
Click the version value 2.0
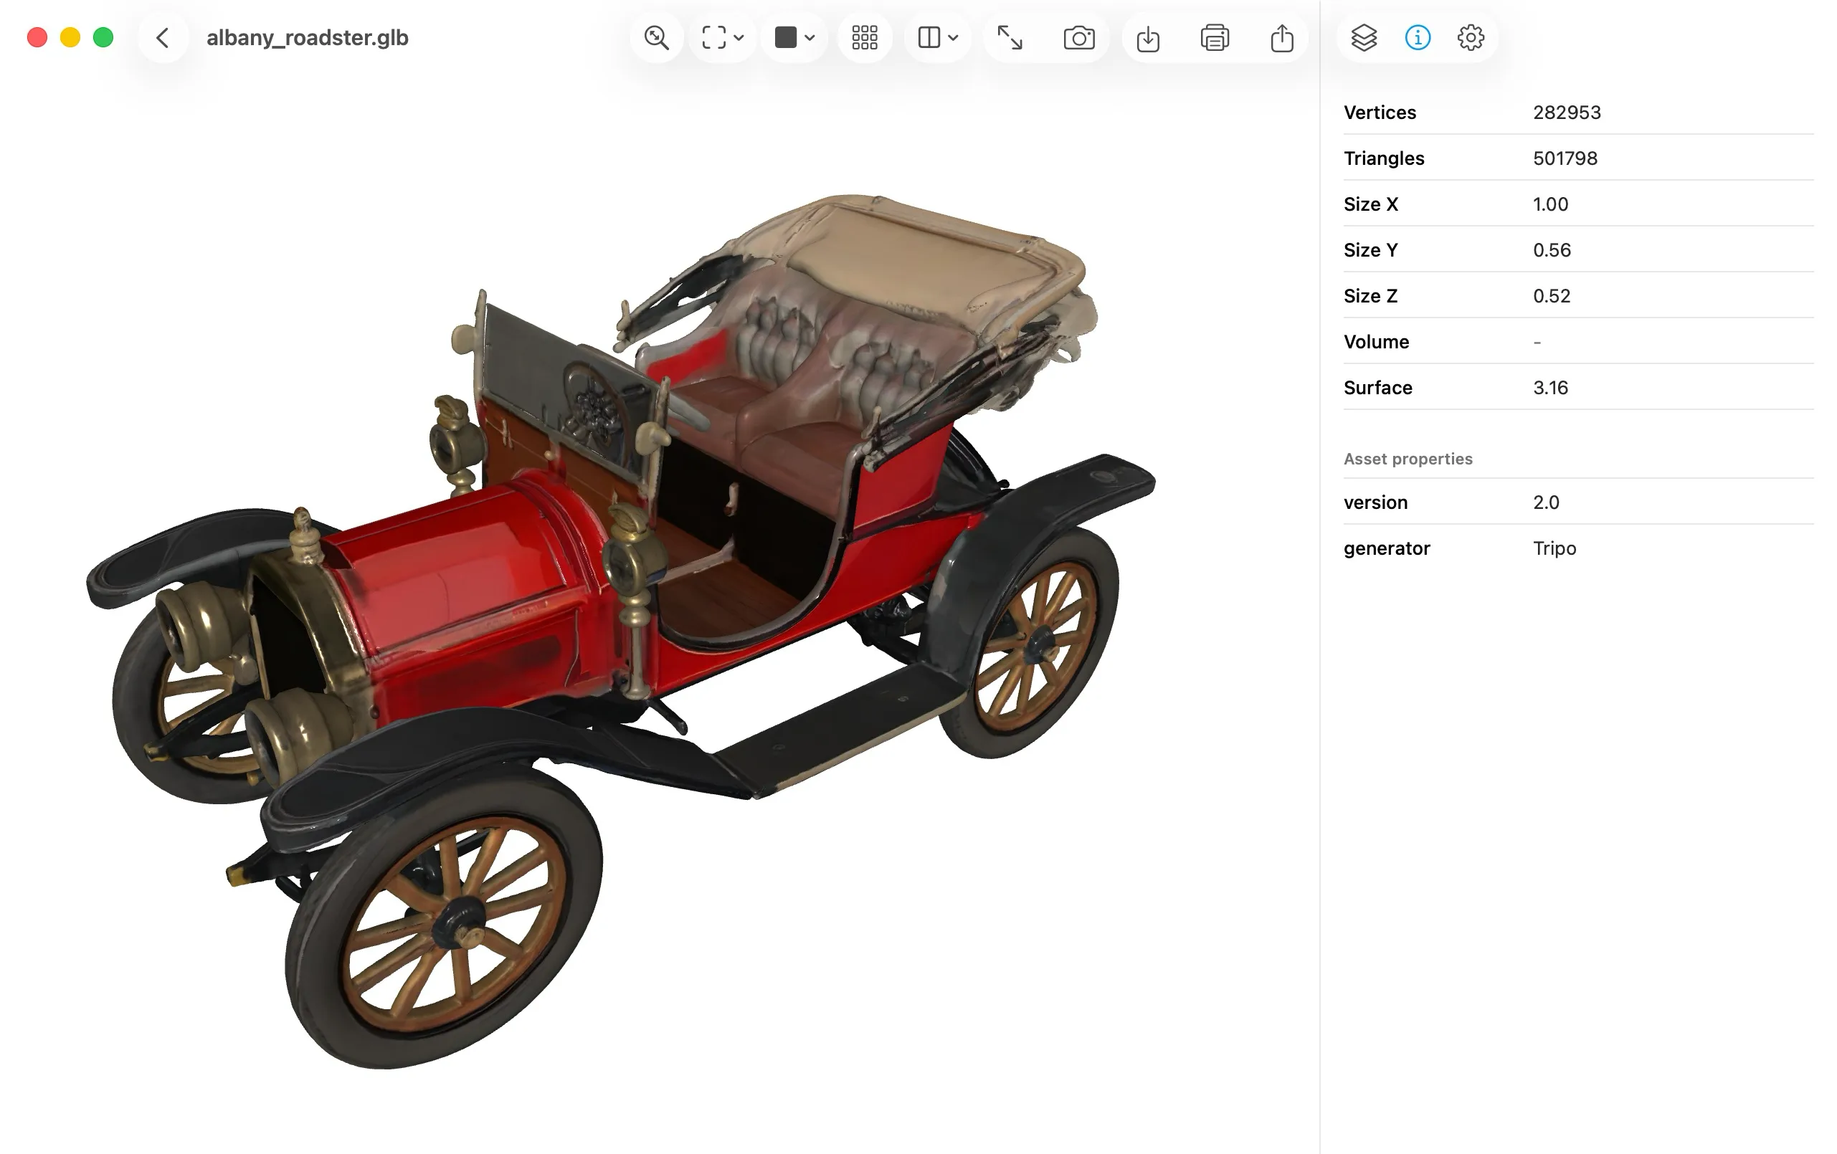(1547, 502)
